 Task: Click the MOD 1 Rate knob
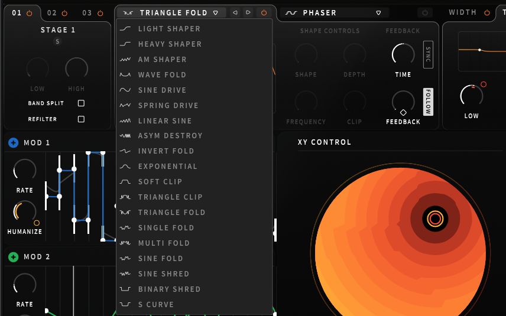[24, 170]
